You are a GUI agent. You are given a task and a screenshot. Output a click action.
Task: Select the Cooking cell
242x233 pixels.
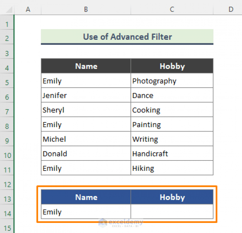(x=172, y=110)
